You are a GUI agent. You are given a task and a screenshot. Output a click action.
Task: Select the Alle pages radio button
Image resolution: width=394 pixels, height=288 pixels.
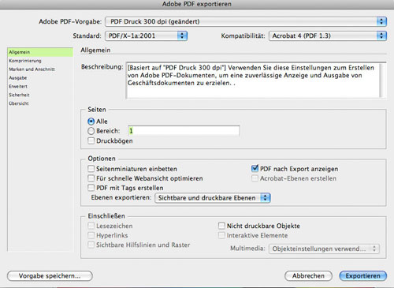click(91, 122)
